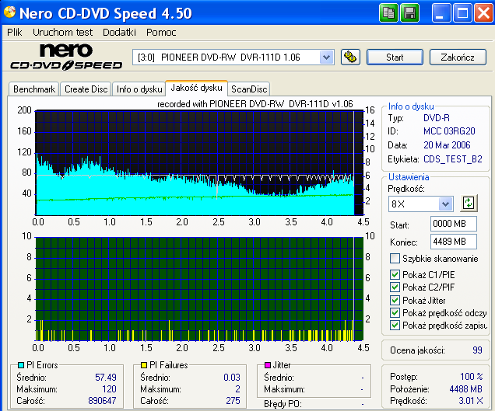This screenshot has width=495, height=411.
Task: Click the Postęp value 100 %
Action: tap(472, 377)
